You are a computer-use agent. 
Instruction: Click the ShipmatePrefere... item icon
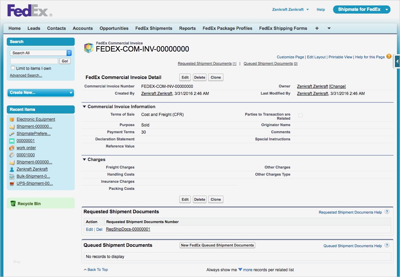click(x=12, y=134)
